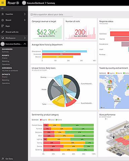Open Favorites in the navigation pane

tap(14, 14)
